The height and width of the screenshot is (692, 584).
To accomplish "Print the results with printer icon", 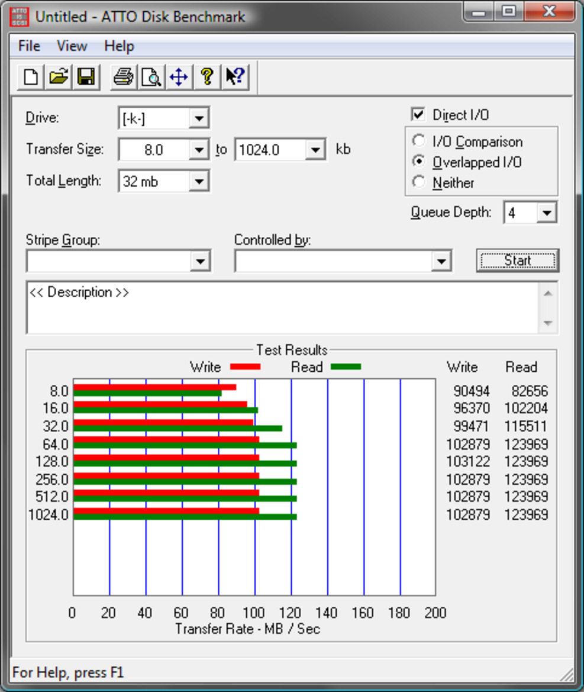I will [x=124, y=77].
